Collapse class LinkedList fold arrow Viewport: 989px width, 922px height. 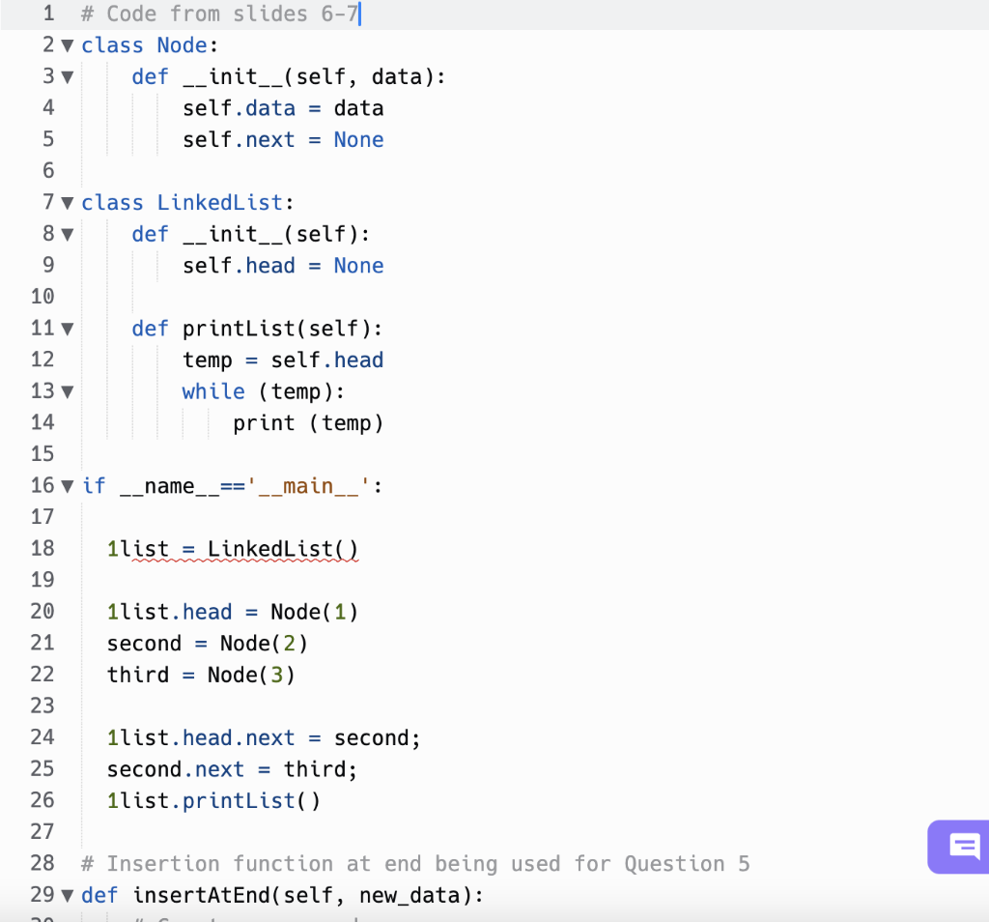click(x=68, y=203)
